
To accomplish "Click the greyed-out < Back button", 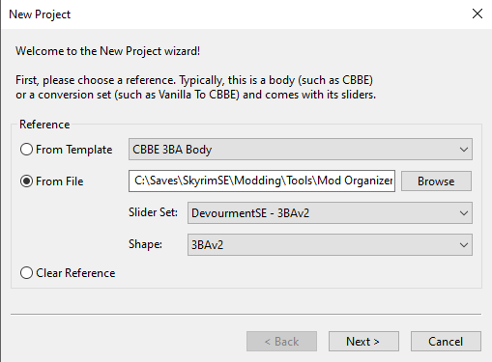I will click(281, 342).
